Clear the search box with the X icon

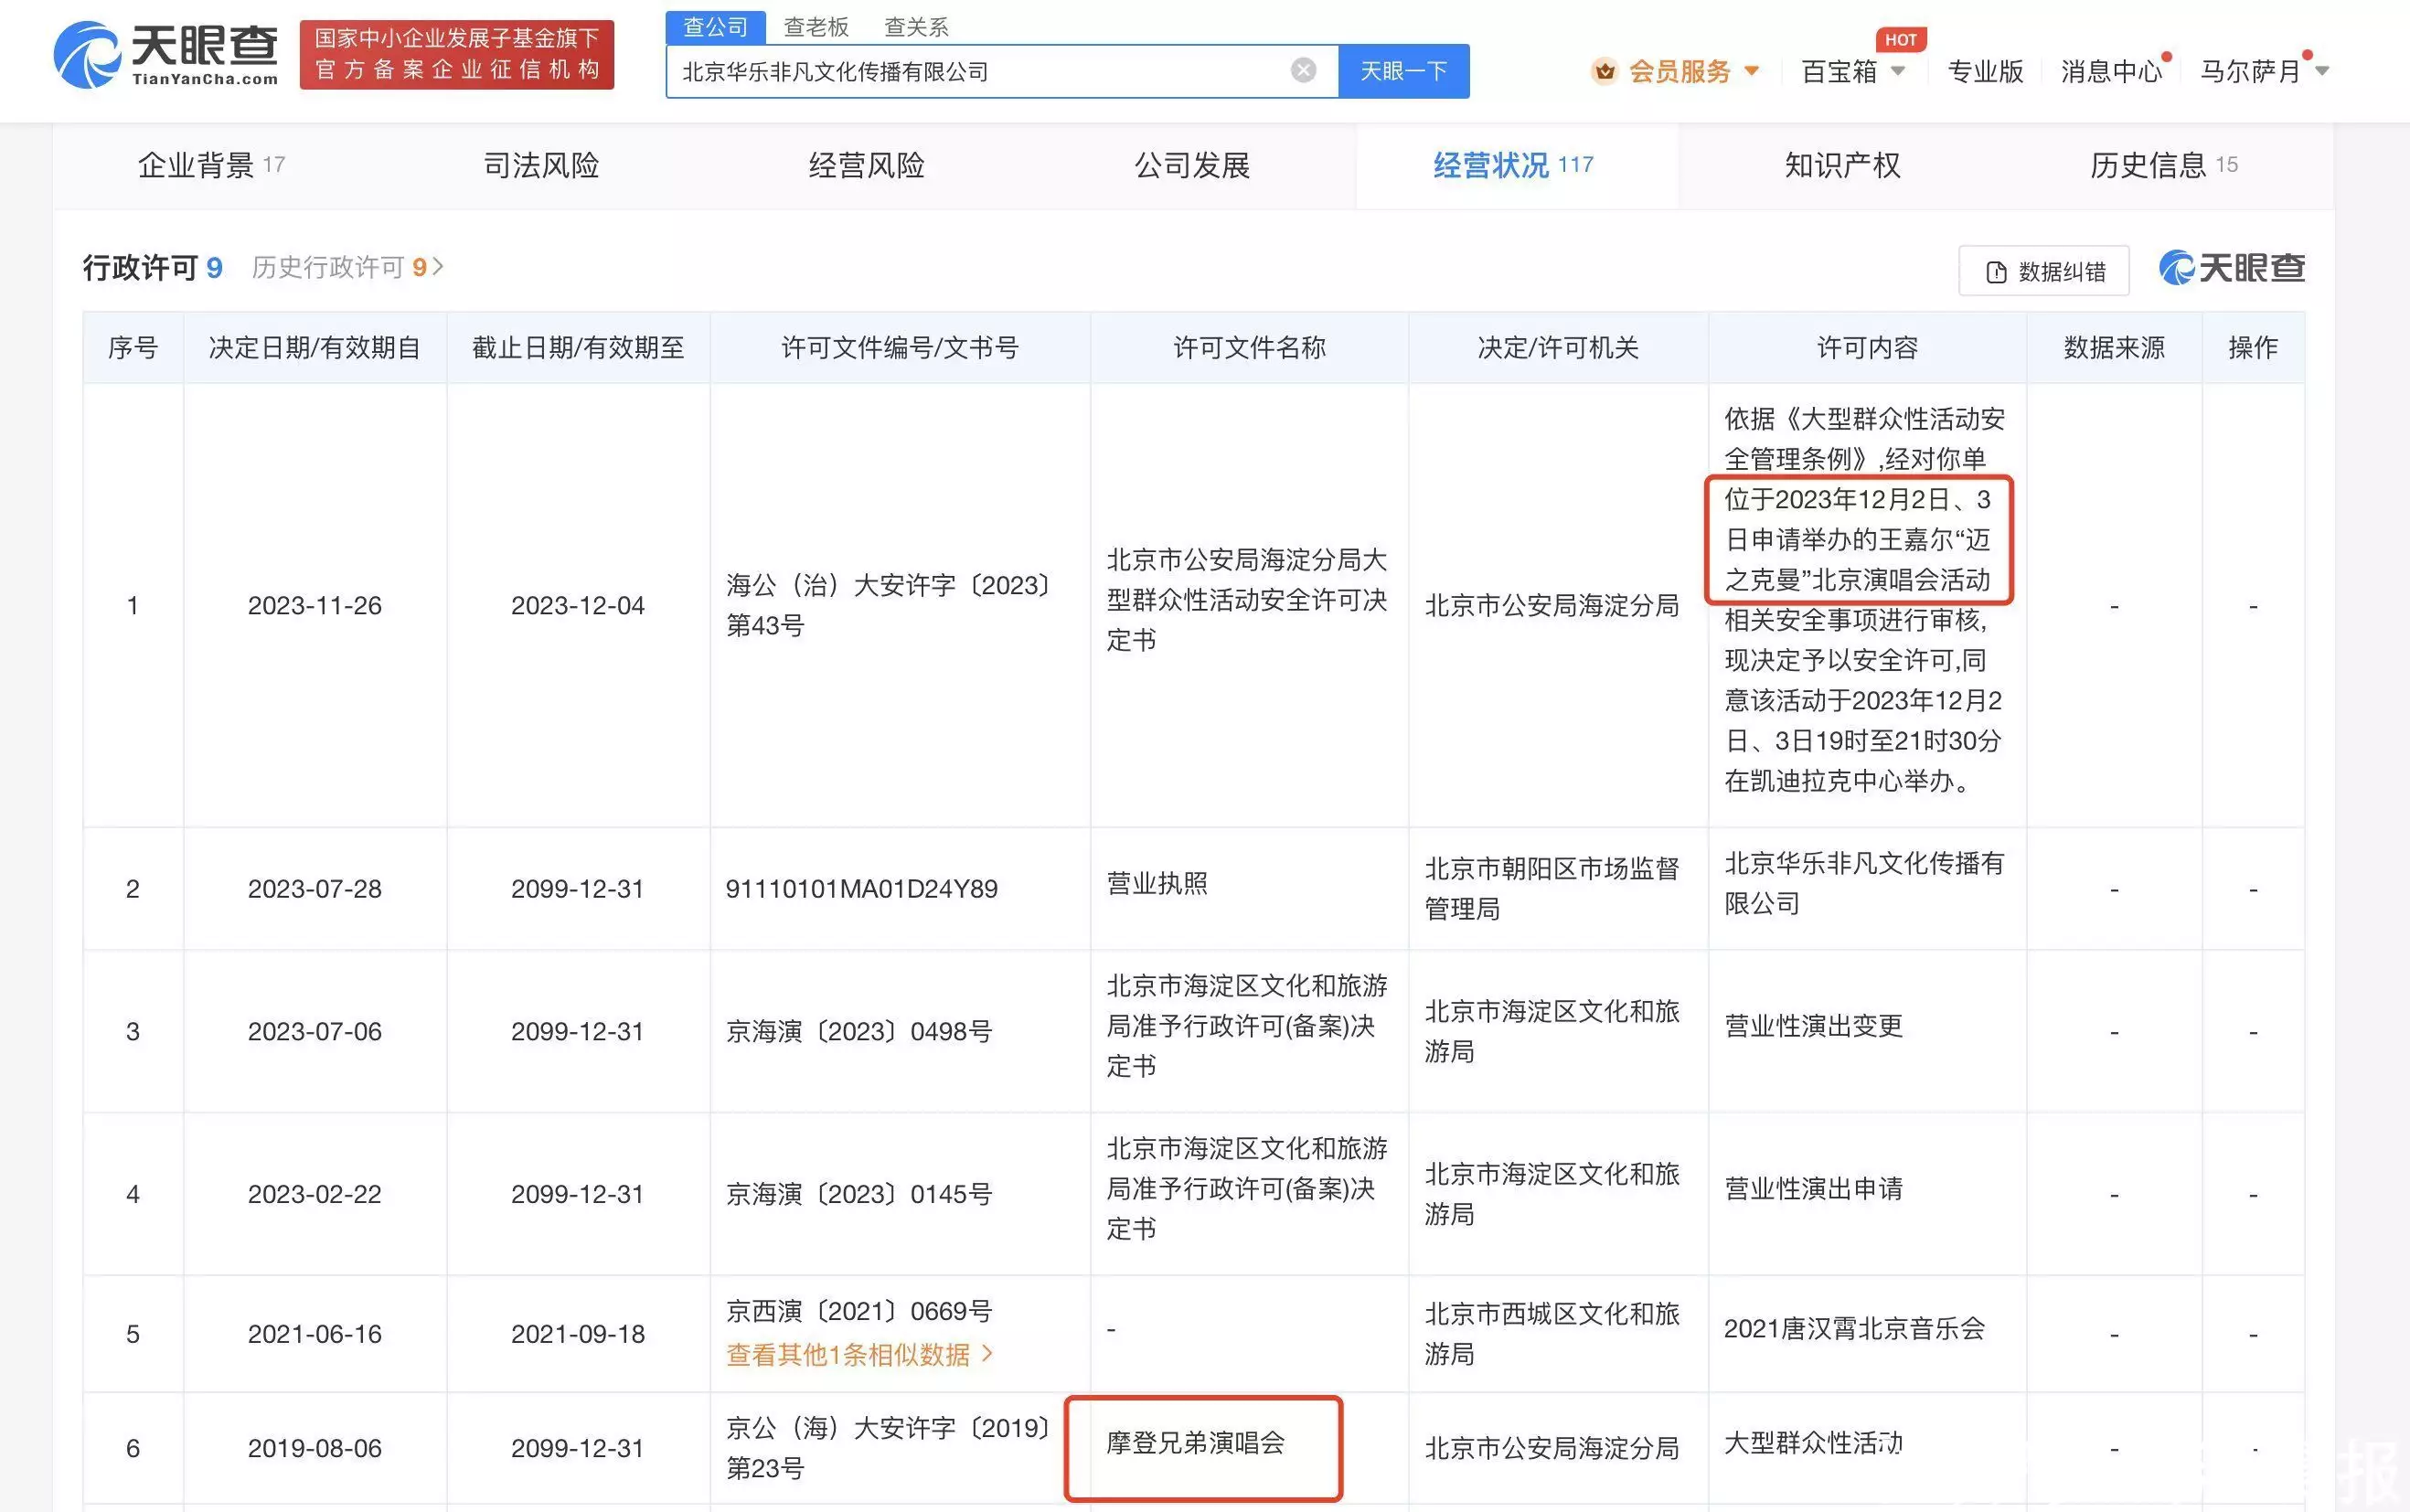point(1303,70)
